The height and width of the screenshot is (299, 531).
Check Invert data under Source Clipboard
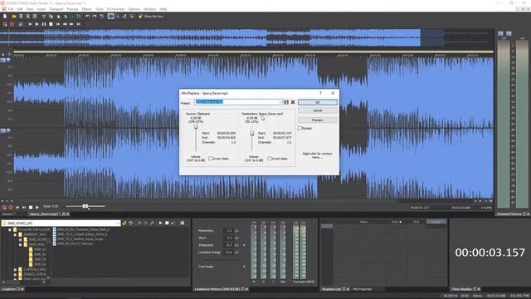[x=211, y=159]
